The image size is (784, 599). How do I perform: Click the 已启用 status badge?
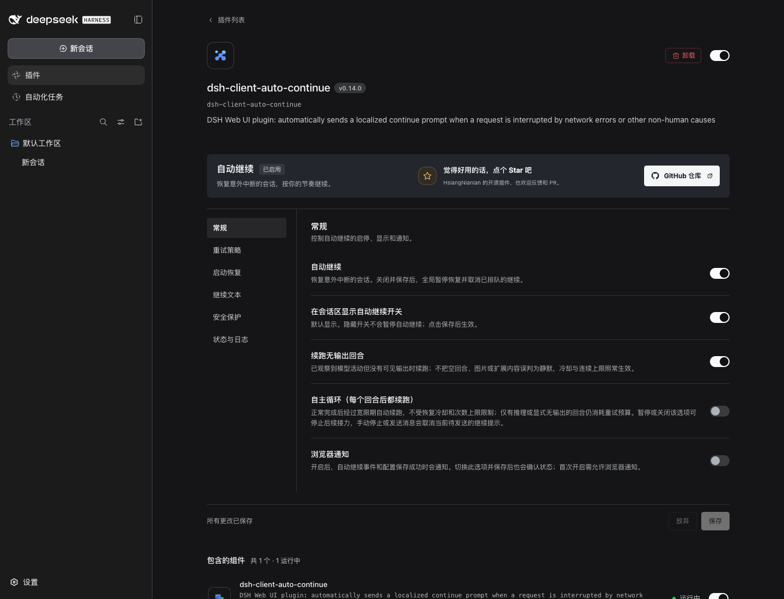272,169
